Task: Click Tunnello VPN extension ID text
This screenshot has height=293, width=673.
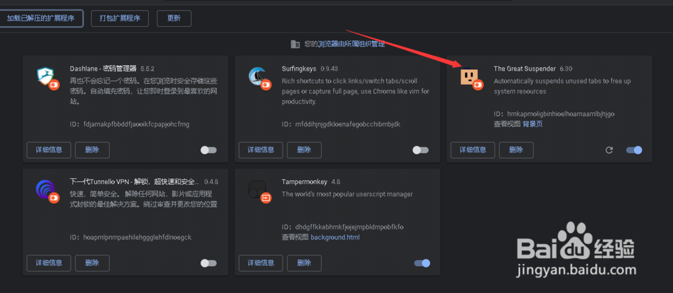Action: pos(131,237)
